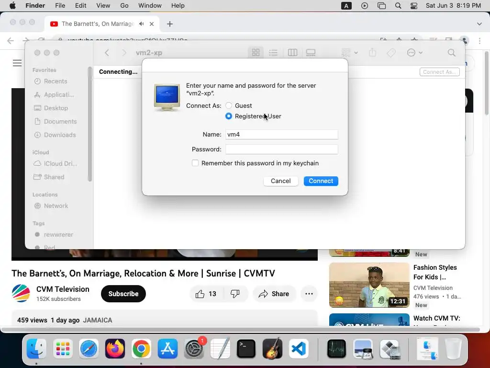Click the Name field containing vm4
The height and width of the screenshot is (368, 490).
click(x=281, y=134)
